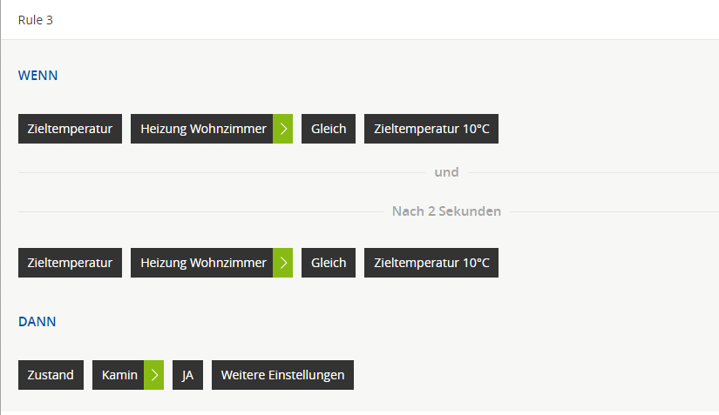Select Zieltemperatur property in the second condition
This screenshot has height=415, width=719.
[x=70, y=263]
